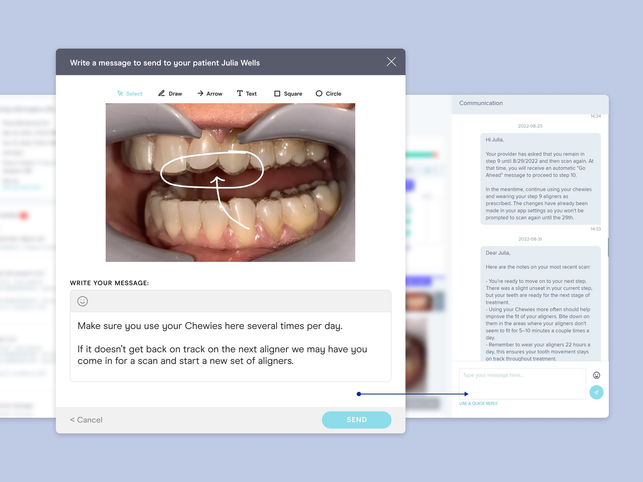Image resolution: width=643 pixels, height=482 pixels.
Task: Click the Cancel link
Action: pyautogui.click(x=86, y=420)
